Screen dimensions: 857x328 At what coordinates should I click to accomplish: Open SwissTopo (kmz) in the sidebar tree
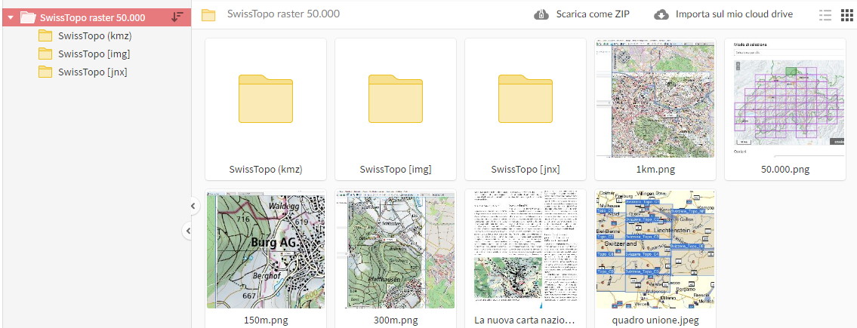[x=95, y=36]
